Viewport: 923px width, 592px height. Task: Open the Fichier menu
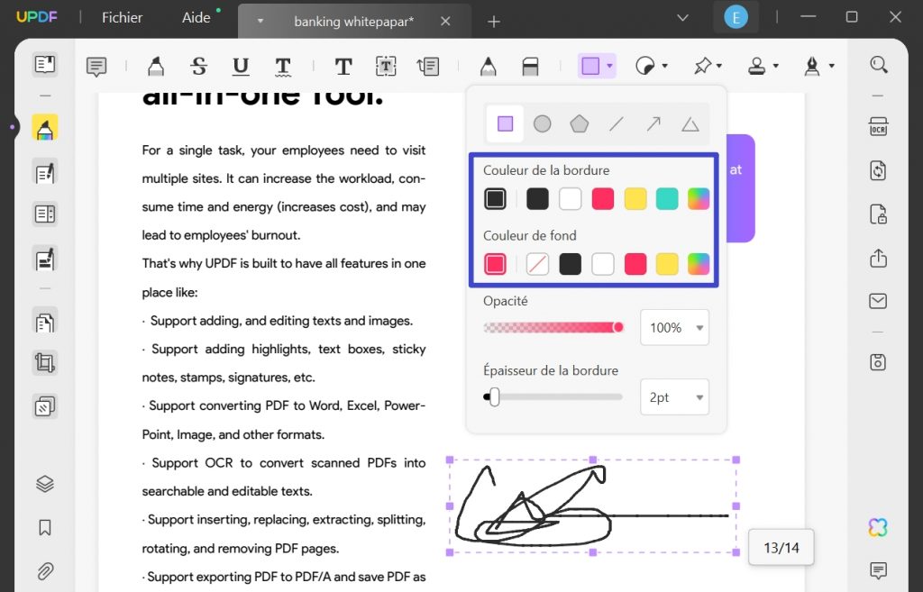click(x=122, y=18)
